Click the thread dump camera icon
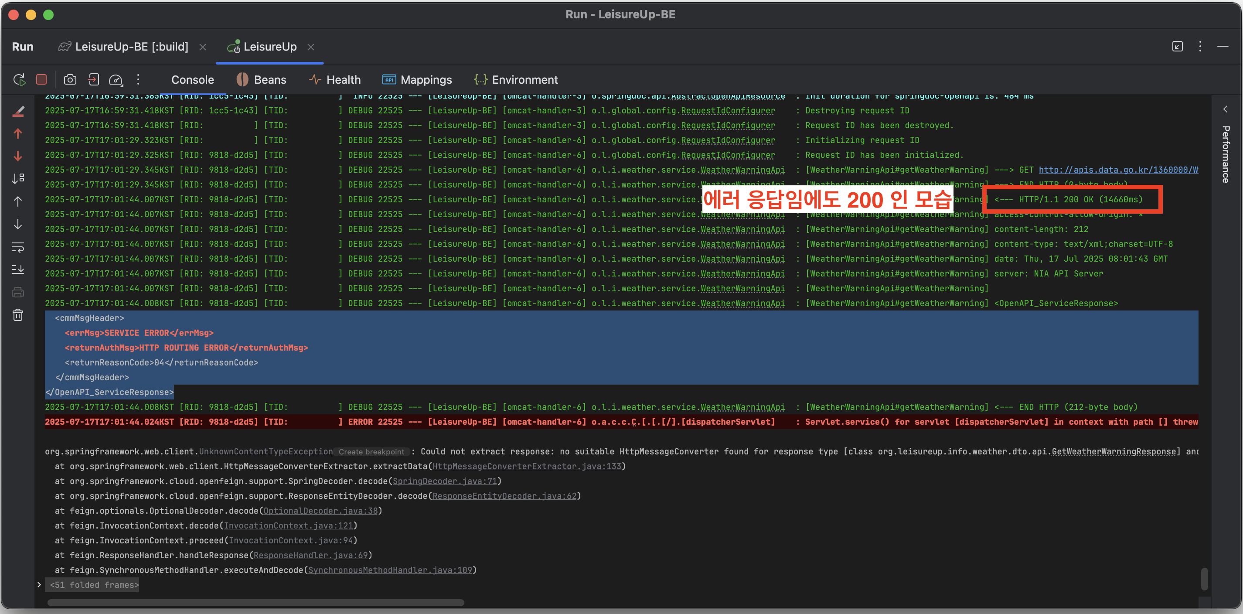 coord(70,80)
